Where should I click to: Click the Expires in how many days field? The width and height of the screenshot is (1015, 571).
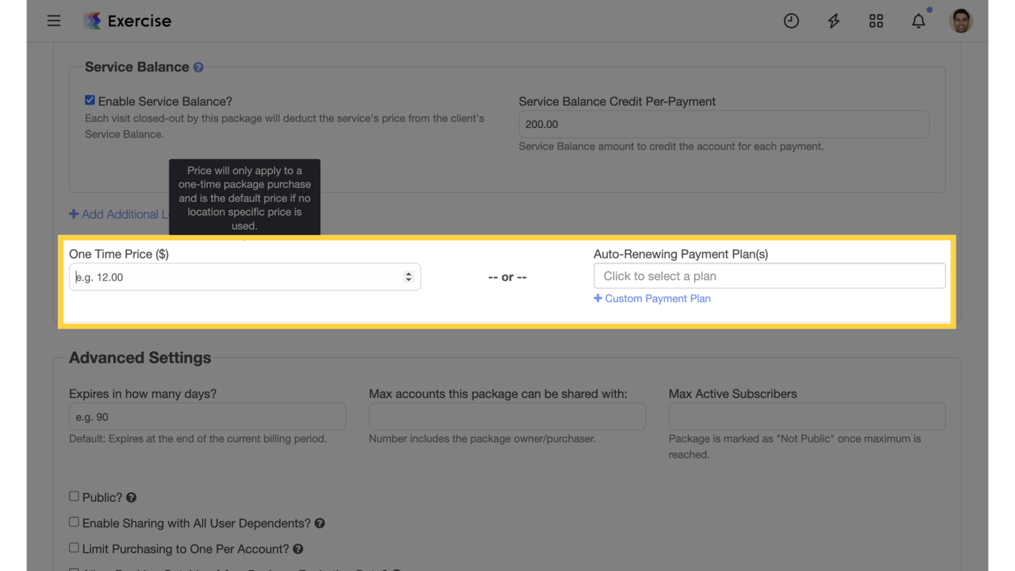coord(207,416)
